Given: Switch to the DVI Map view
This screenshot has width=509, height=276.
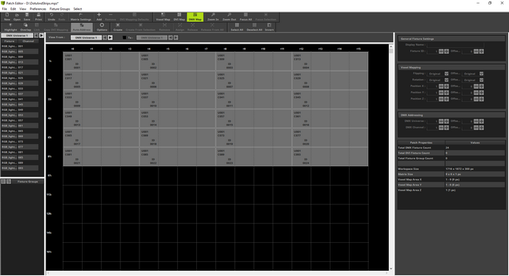Looking at the screenshot, I should 179,17.
